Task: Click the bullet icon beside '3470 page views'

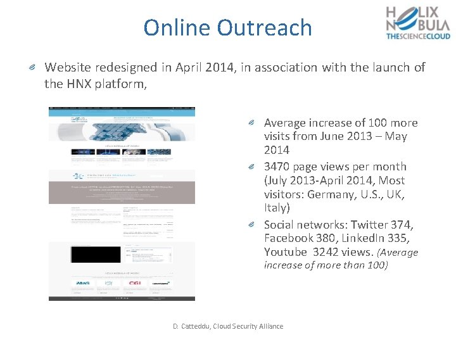Action: click(251, 167)
